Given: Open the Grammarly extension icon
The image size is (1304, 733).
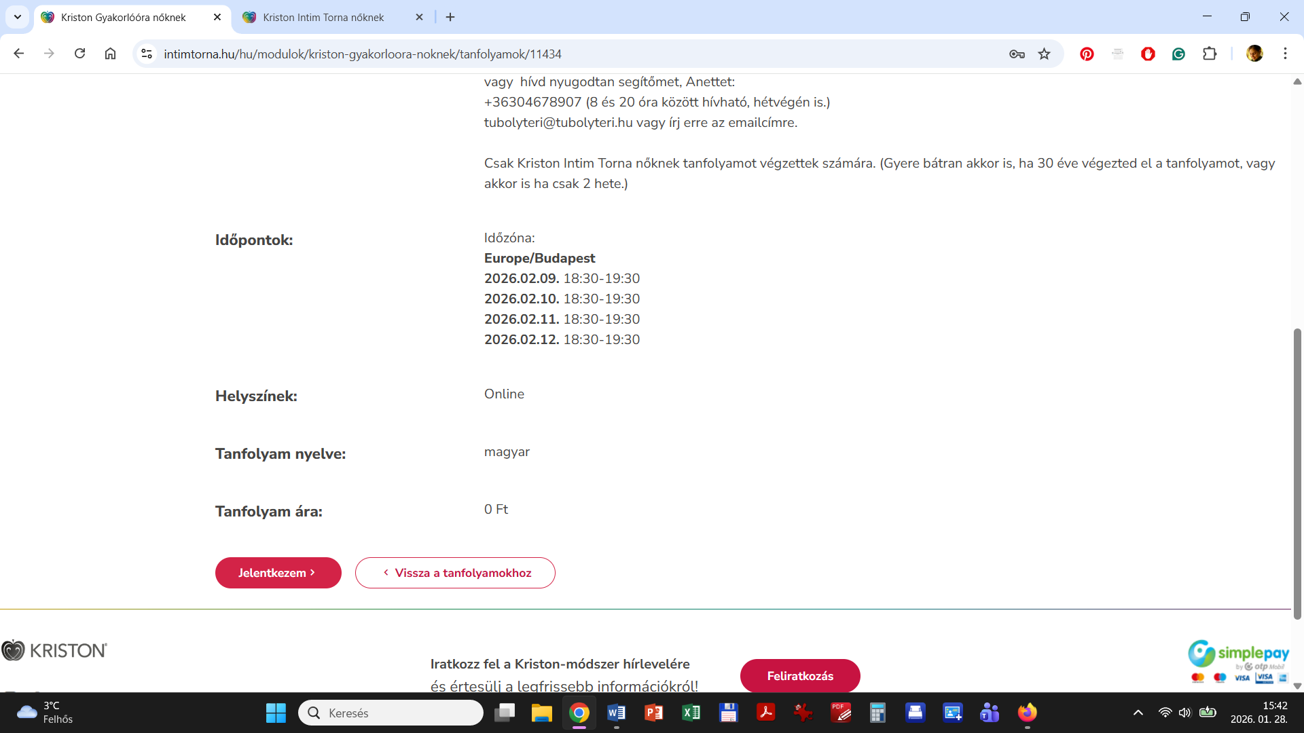Looking at the screenshot, I should pyautogui.click(x=1178, y=54).
